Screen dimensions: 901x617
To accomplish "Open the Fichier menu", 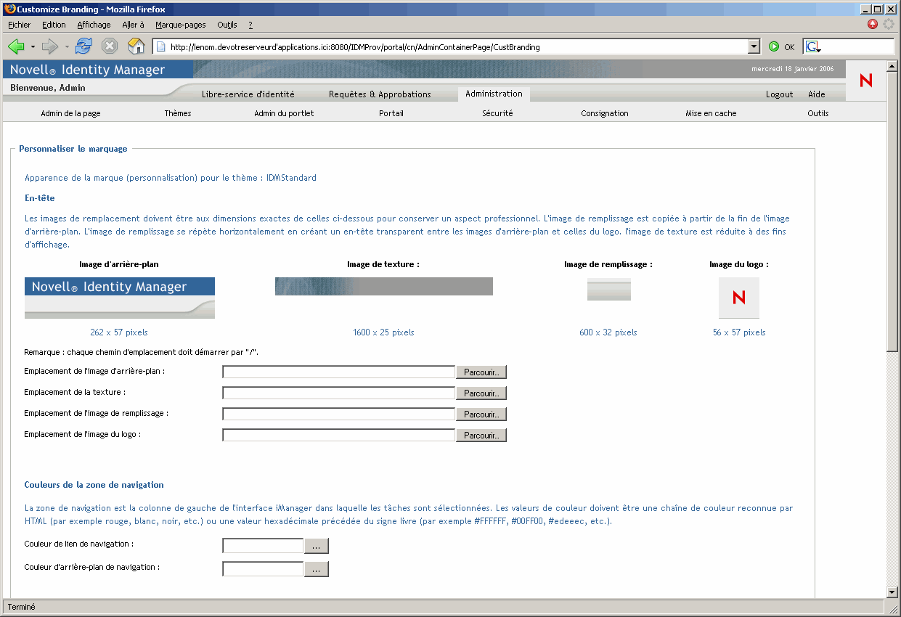I will click(x=20, y=25).
